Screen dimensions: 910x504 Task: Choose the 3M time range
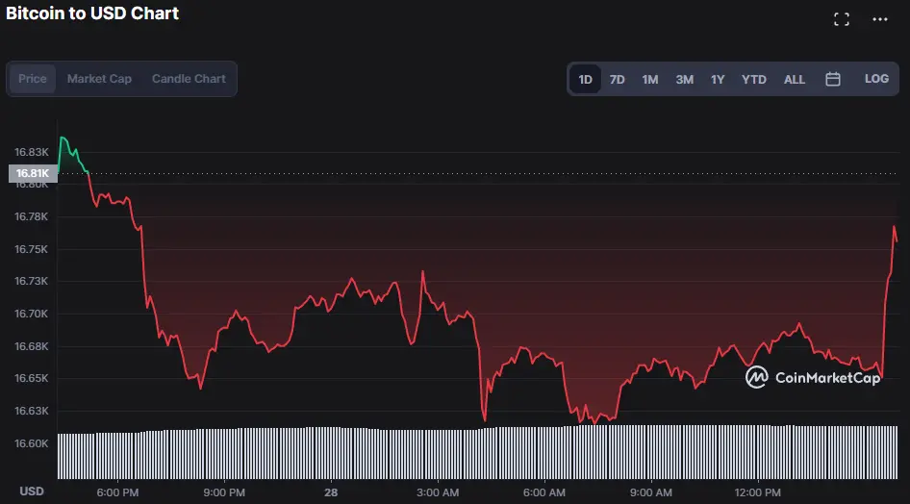(684, 79)
